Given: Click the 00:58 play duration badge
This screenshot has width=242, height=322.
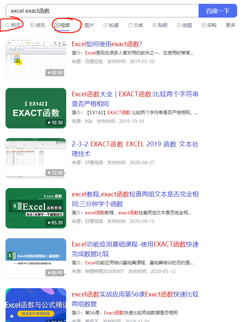Looking at the screenshot, I should click(55, 72).
